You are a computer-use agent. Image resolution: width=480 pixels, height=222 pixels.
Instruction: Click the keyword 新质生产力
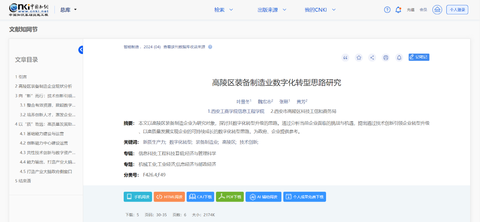pyautogui.click(x=154, y=142)
